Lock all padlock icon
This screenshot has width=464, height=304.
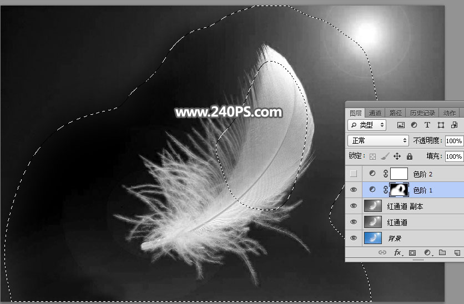pyautogui.click(x=410, y=156)
